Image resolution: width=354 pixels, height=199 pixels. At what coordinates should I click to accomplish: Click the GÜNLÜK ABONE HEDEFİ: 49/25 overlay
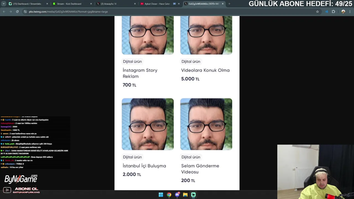pyautogui.click(x=300, y=4)
